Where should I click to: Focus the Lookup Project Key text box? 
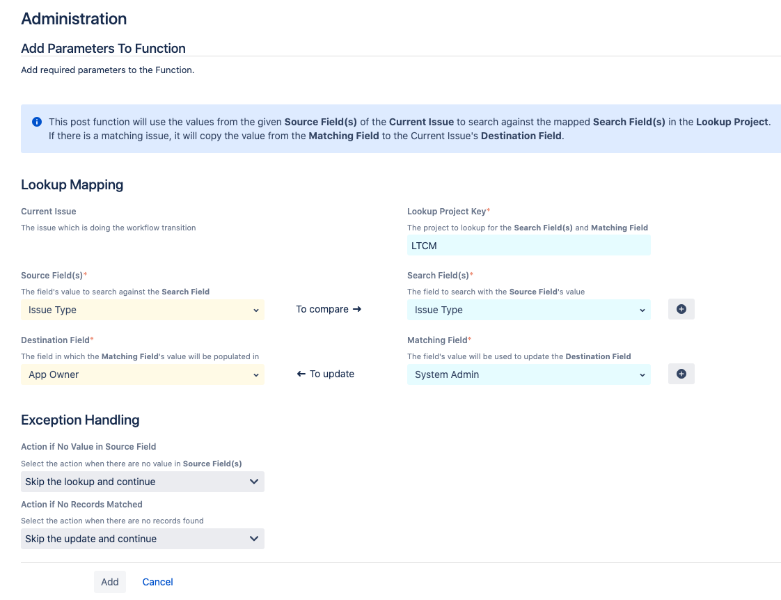click(x=528, y=245)
